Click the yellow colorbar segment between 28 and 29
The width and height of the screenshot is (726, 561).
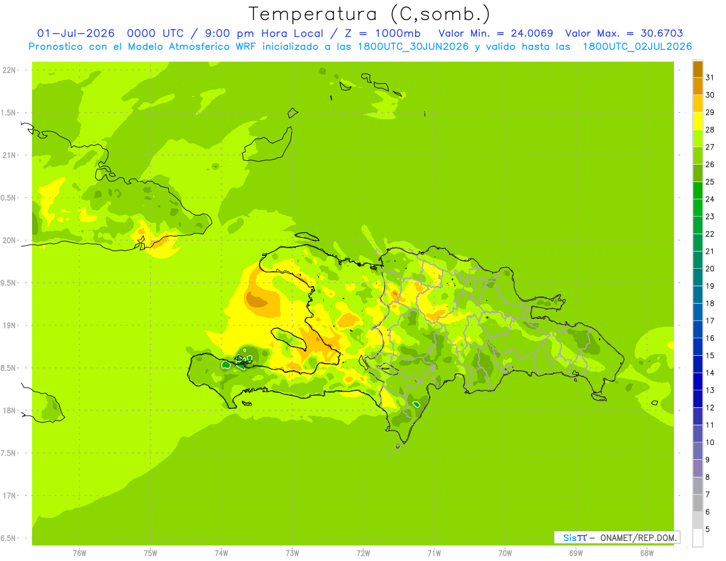(x=698, y=120)
